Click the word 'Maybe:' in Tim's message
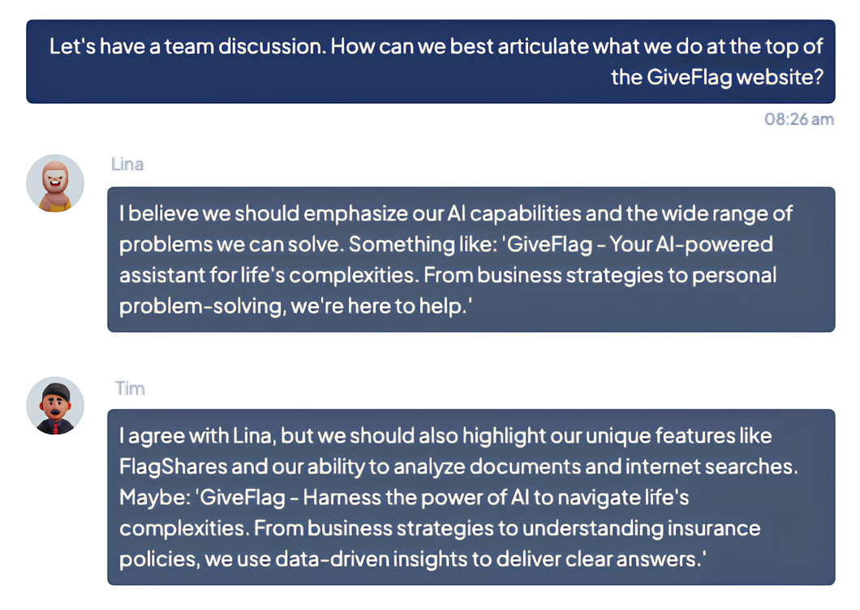The height and width of the screenshot is (610, 860). [x=155, y=497]
